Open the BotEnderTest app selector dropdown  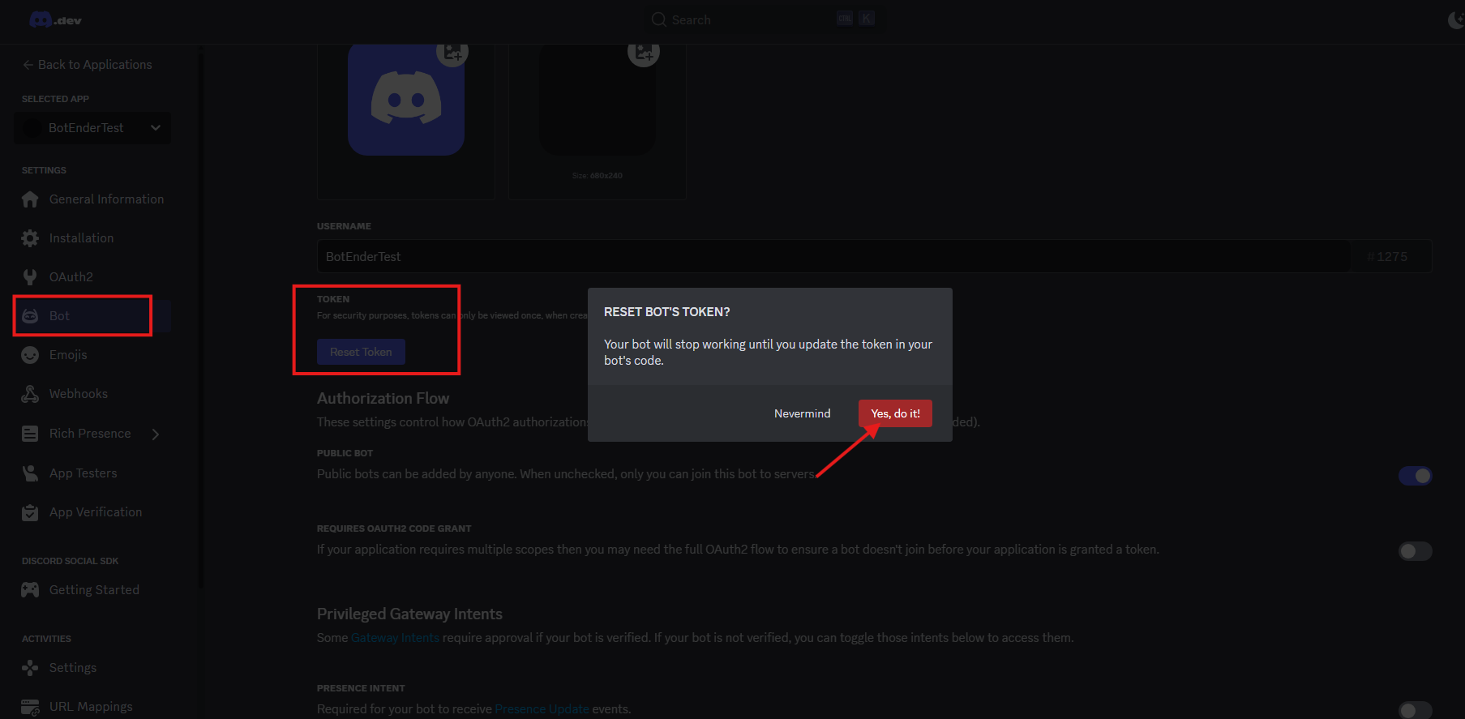tap(92, 128)
